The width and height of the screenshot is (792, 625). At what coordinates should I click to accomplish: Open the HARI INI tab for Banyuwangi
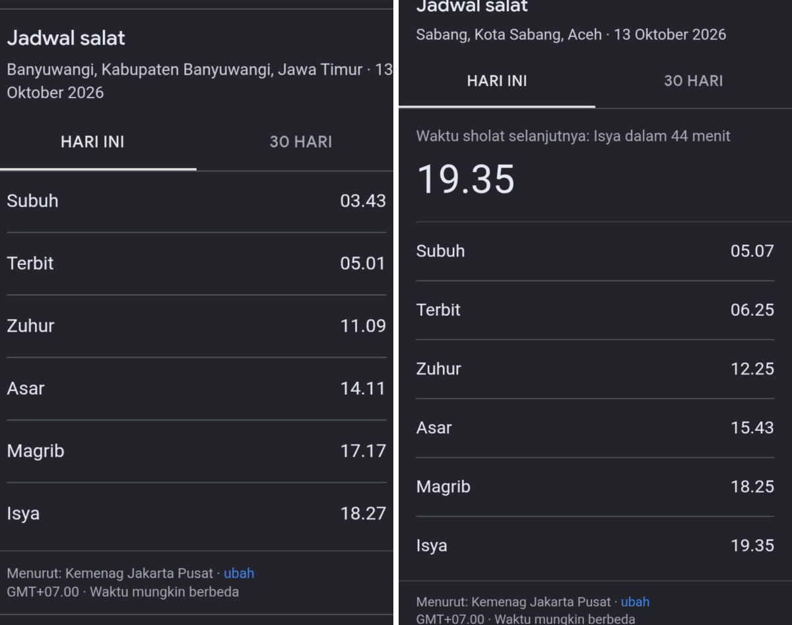point(92,142)
